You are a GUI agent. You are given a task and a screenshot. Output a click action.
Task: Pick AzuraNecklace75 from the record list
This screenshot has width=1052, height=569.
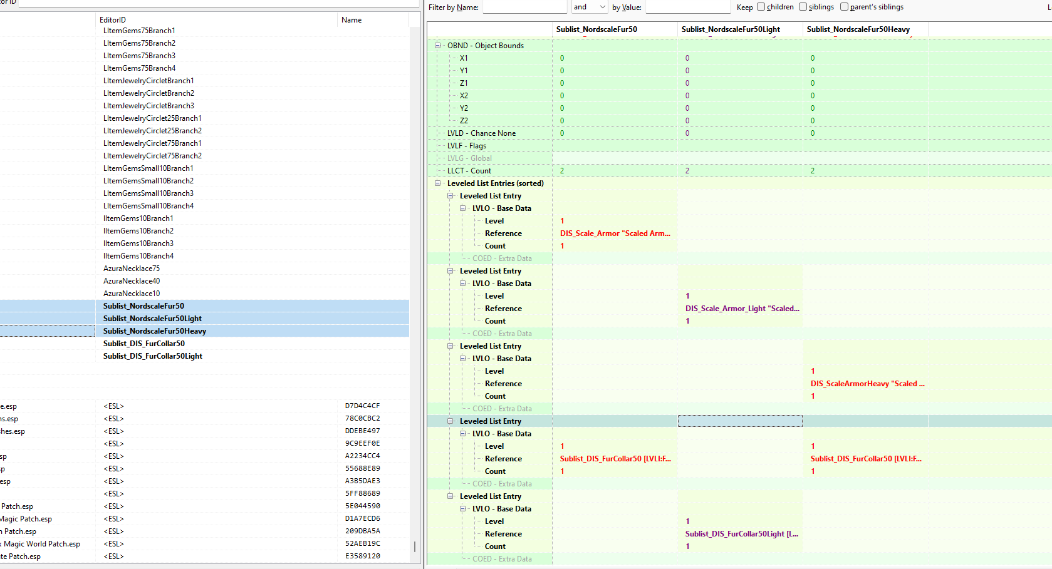(132, 269)
